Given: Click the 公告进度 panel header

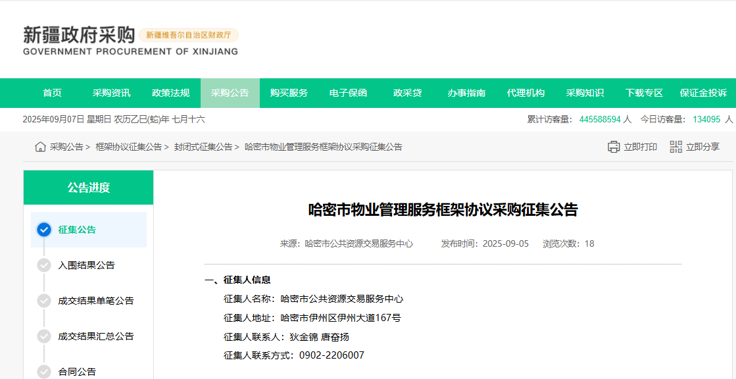Looking at the screenshot, I should click(x=88, y=188).
